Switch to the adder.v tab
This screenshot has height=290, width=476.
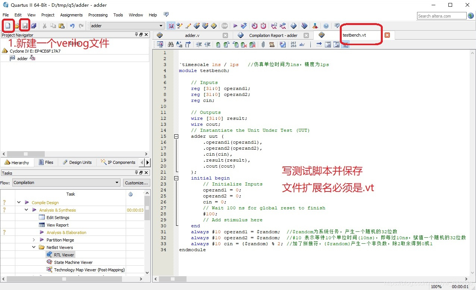192,35
